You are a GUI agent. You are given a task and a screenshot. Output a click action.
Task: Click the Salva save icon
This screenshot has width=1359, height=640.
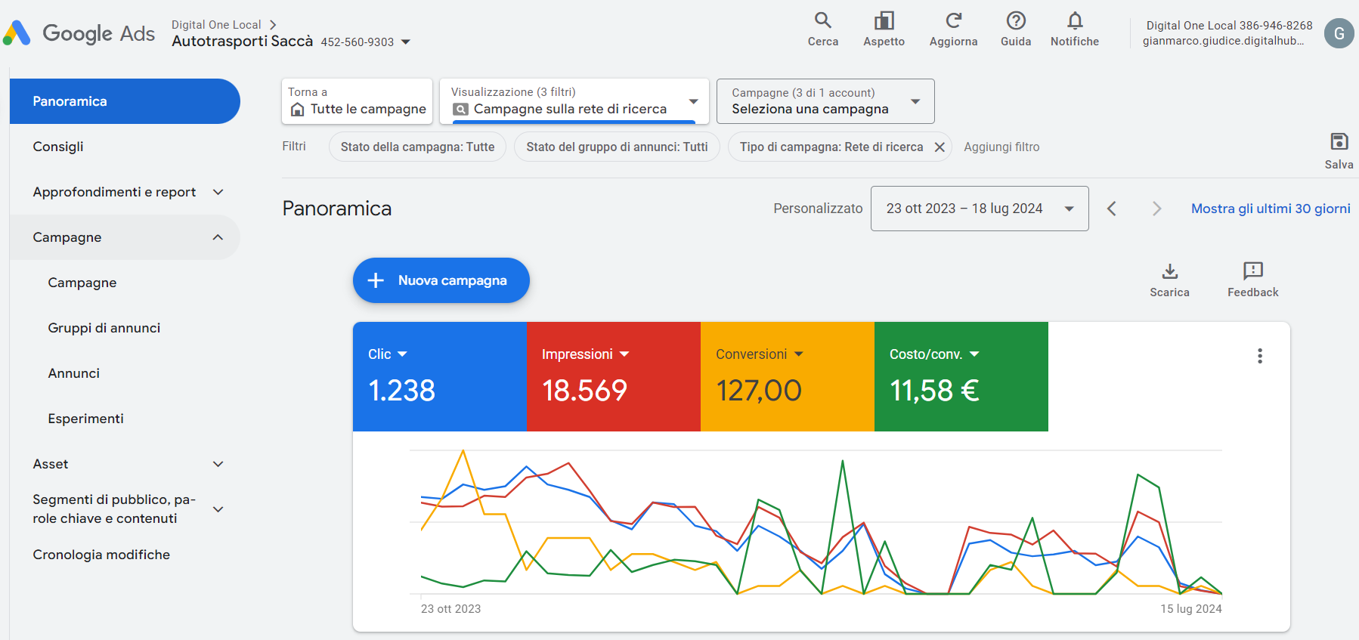1339,142
